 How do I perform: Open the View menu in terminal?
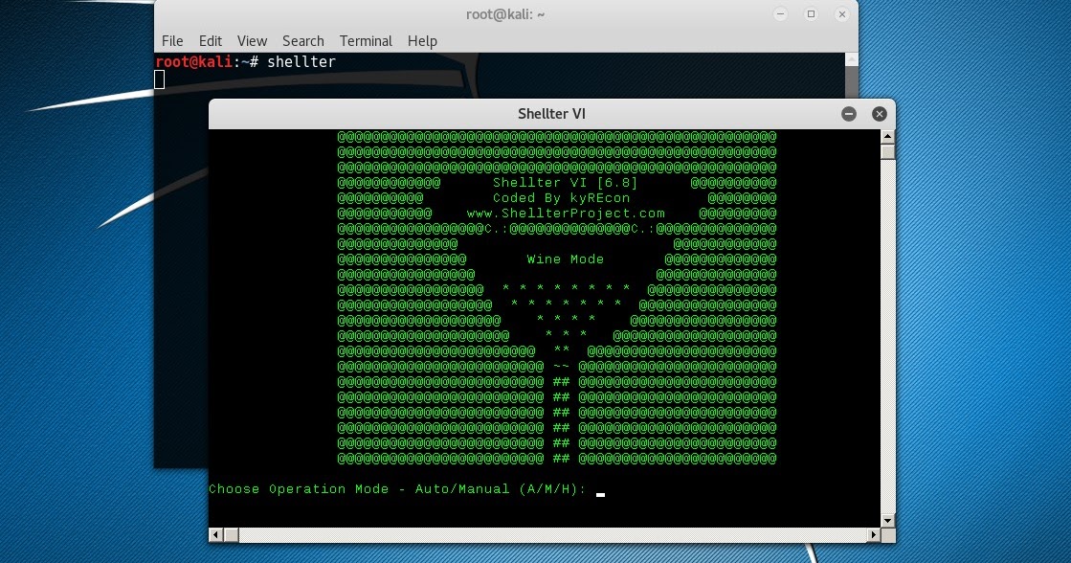(x=252, y=41)
